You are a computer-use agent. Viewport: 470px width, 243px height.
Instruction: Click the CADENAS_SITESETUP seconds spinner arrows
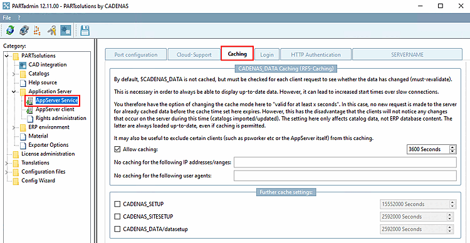pos(449,217)
